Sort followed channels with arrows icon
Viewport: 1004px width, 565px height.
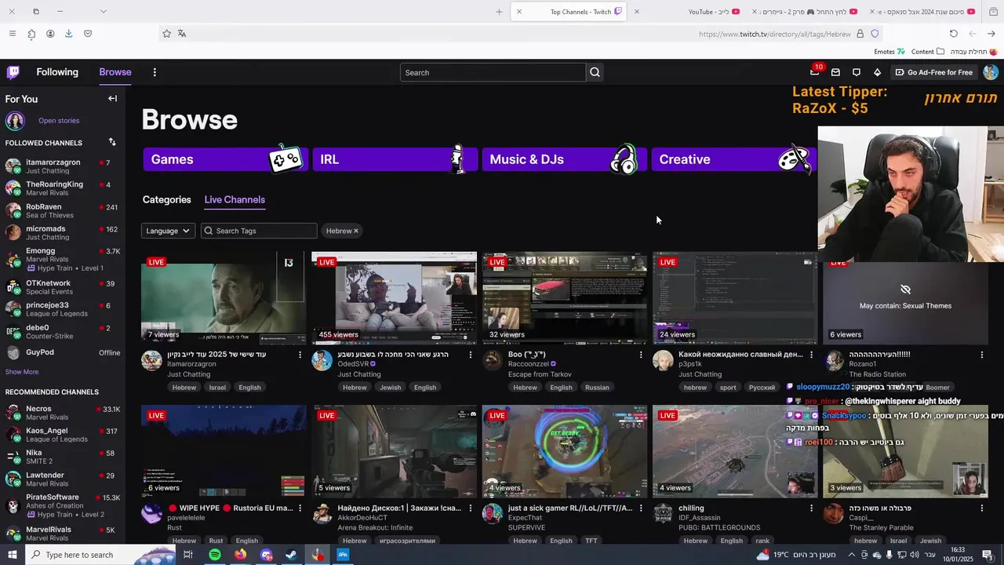point(112,142)
